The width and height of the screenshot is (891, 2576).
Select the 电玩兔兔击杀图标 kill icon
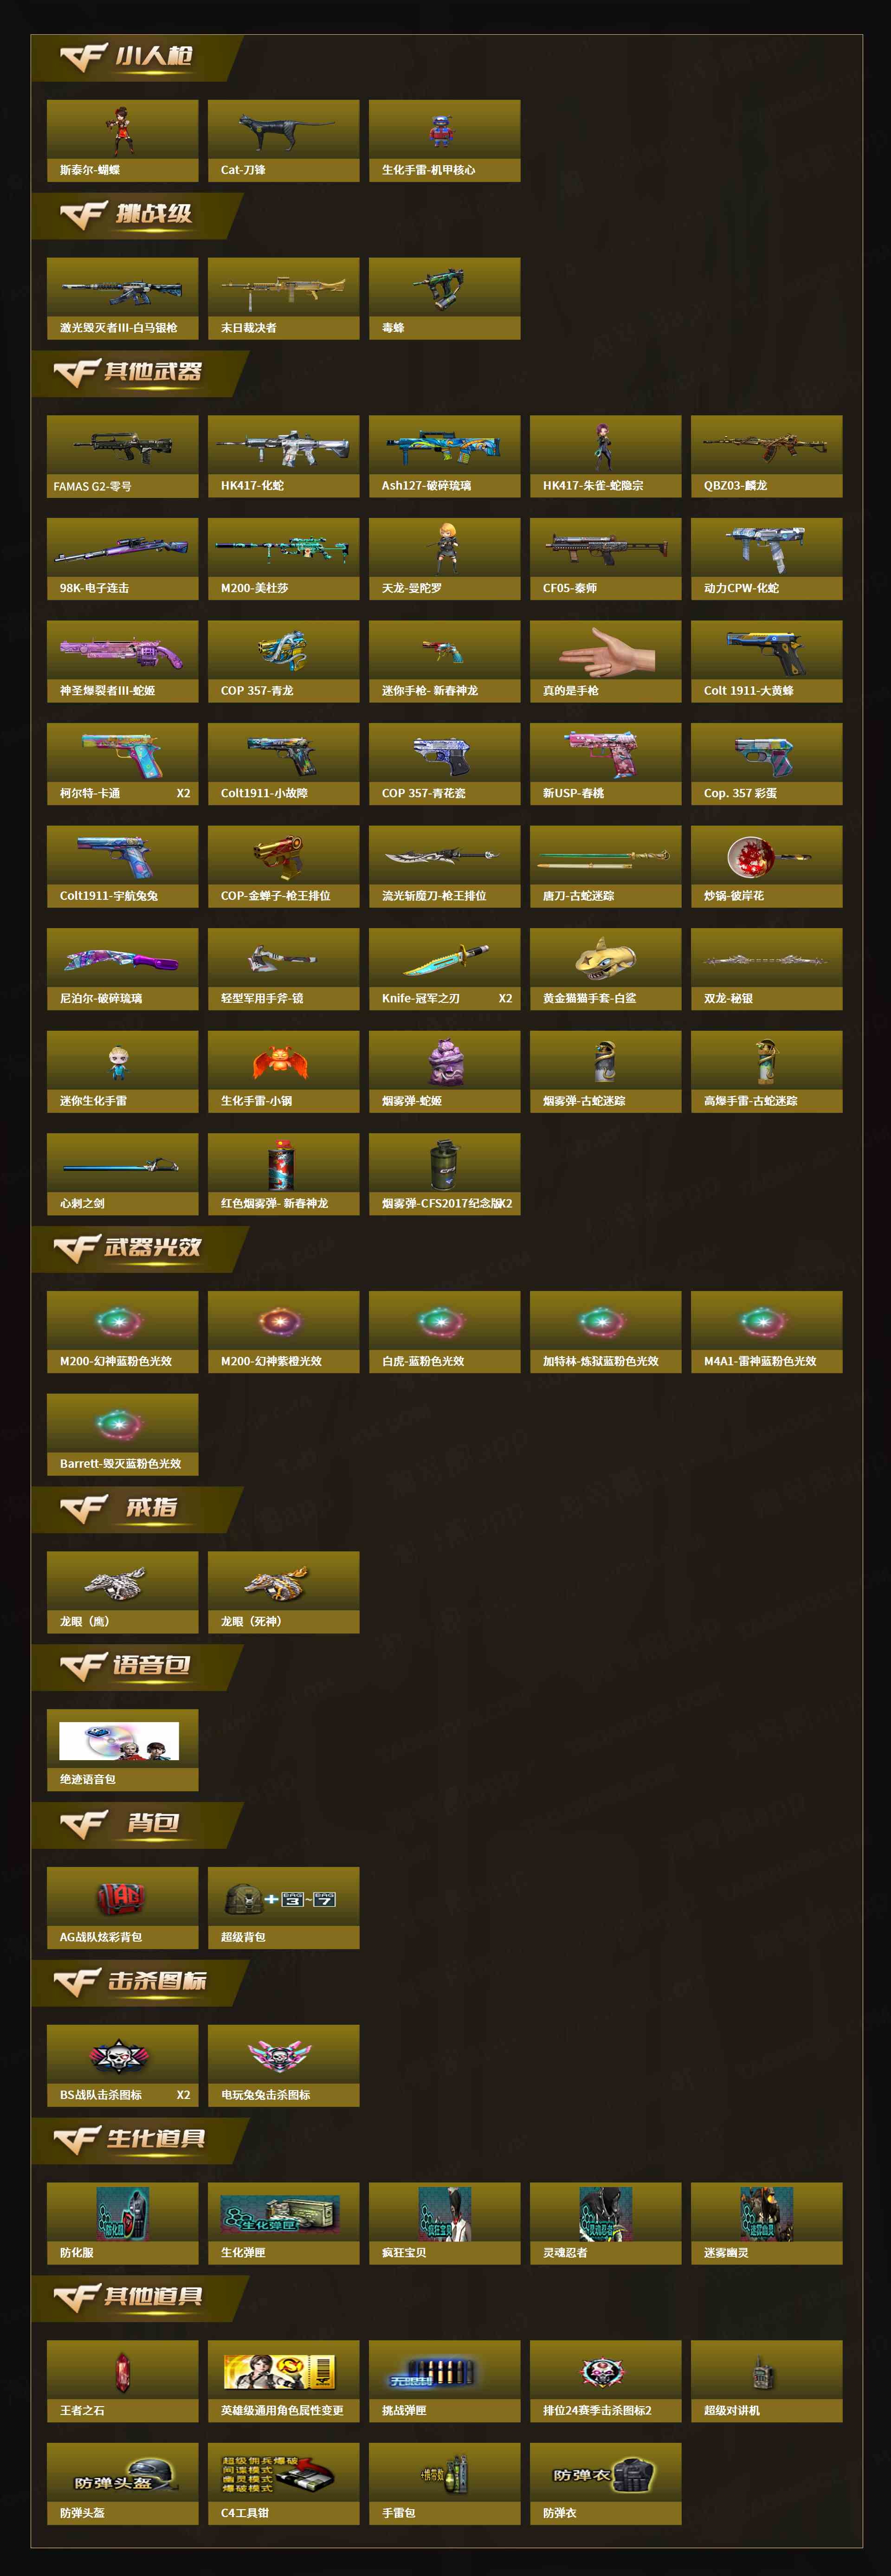(x=283, y=2066)
